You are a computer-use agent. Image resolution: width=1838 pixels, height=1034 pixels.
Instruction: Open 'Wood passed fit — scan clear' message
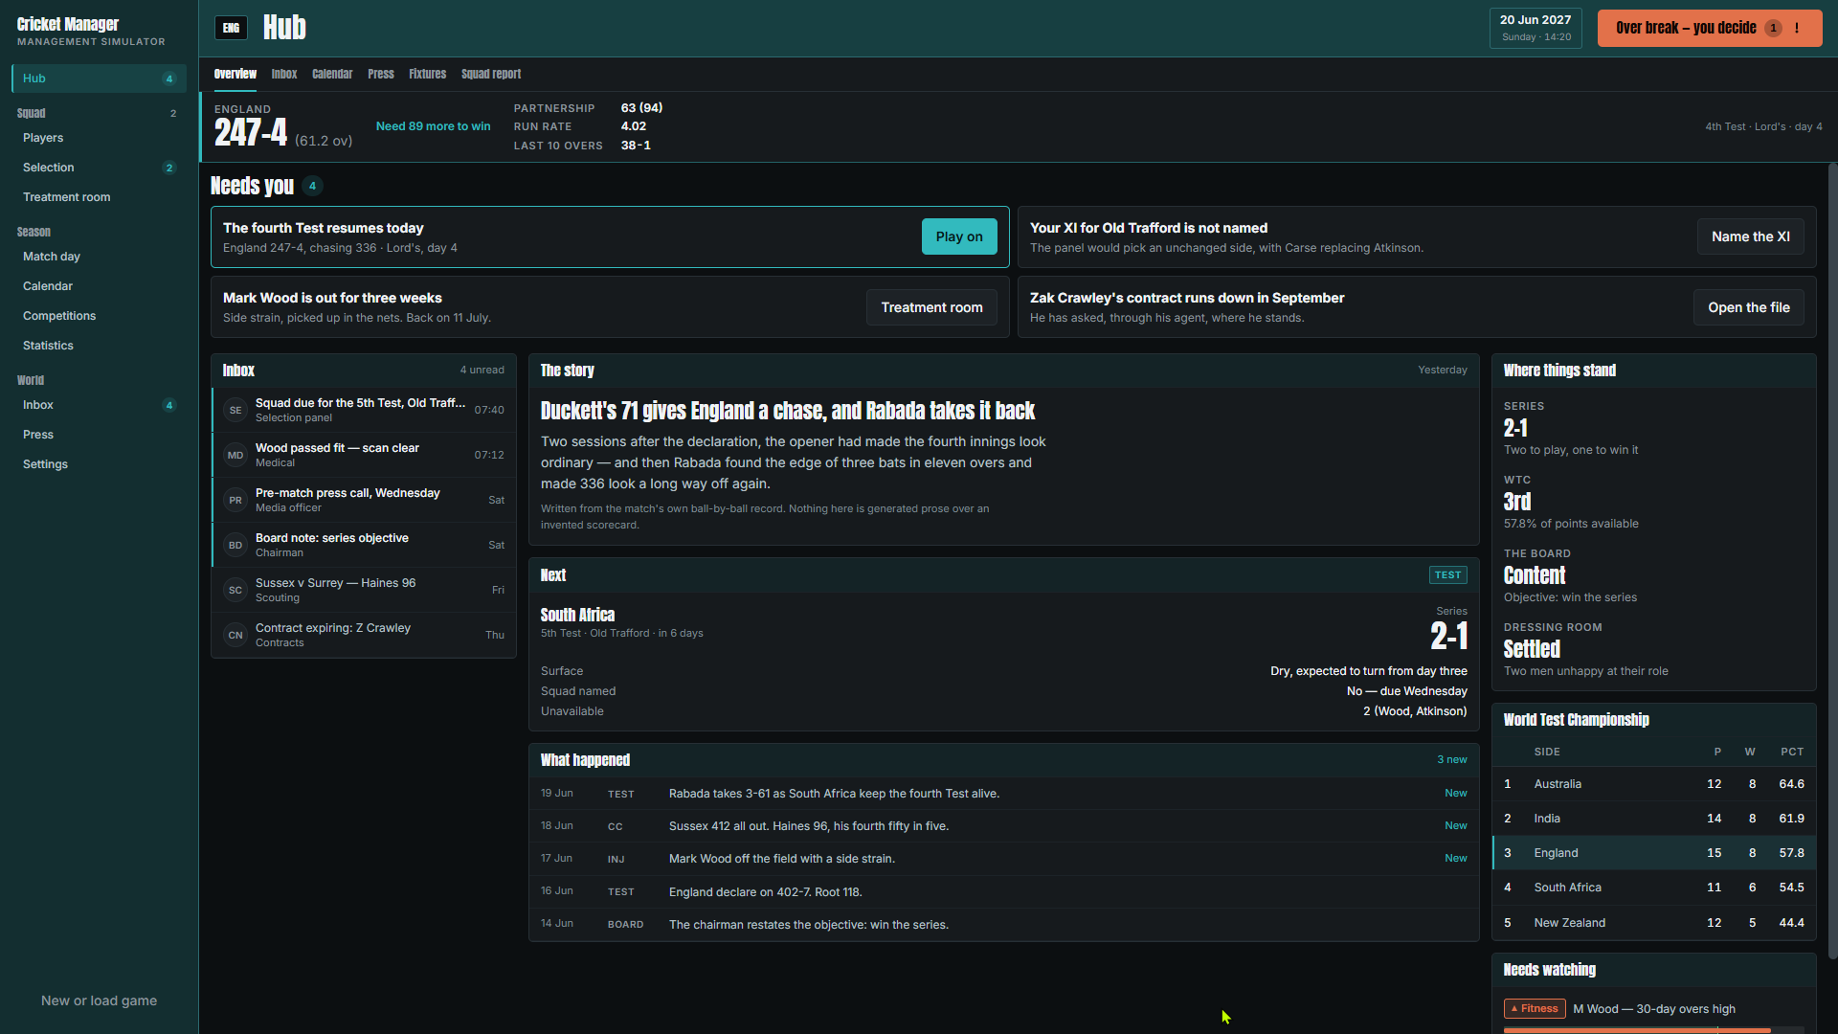click(x=364, y=455)
